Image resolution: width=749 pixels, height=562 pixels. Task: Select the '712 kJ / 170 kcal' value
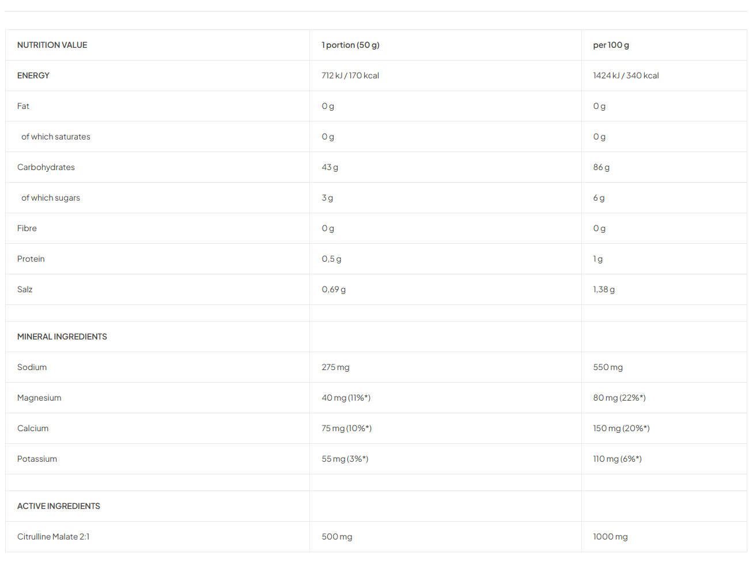point(350,76)
